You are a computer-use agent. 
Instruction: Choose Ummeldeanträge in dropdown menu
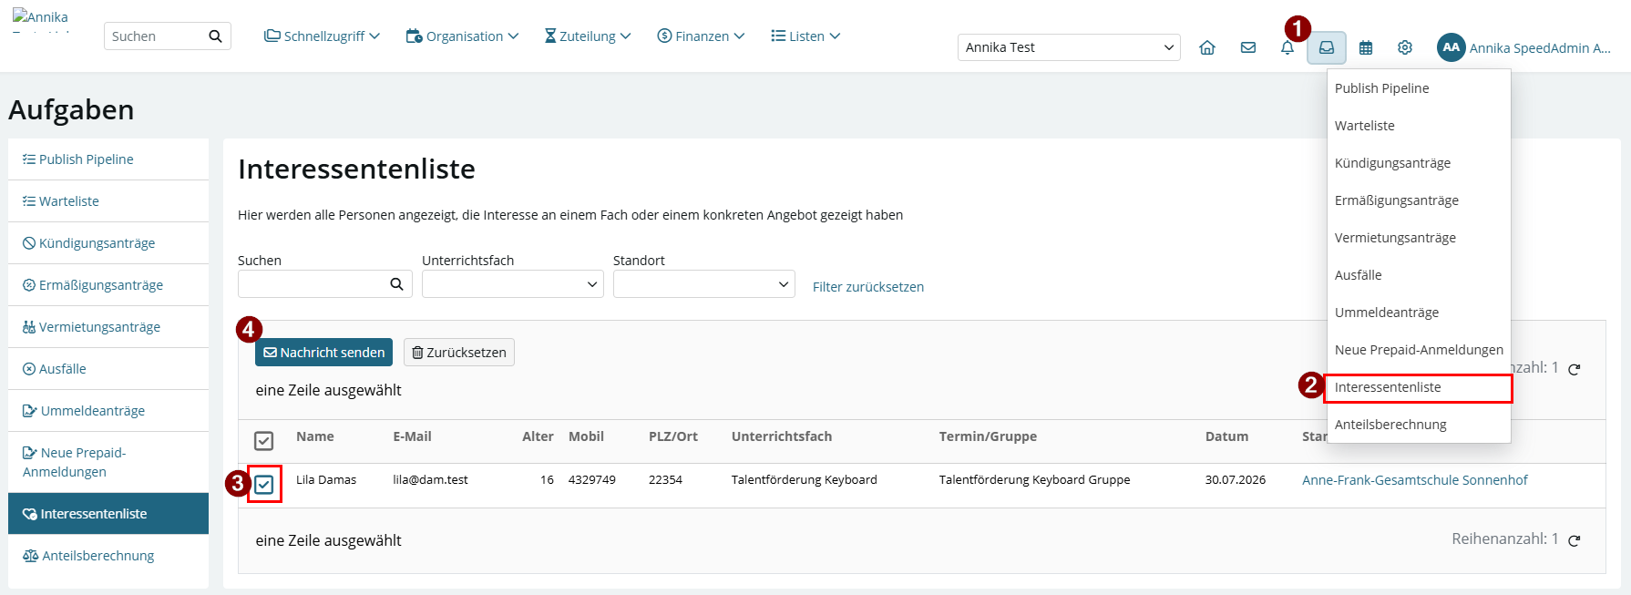click(x=1419, y=313)
